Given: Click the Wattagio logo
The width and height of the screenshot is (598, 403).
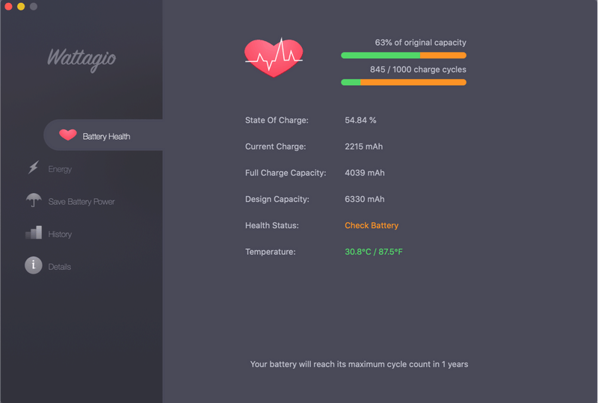Looking at the screenshot, I should coord(81,59).
